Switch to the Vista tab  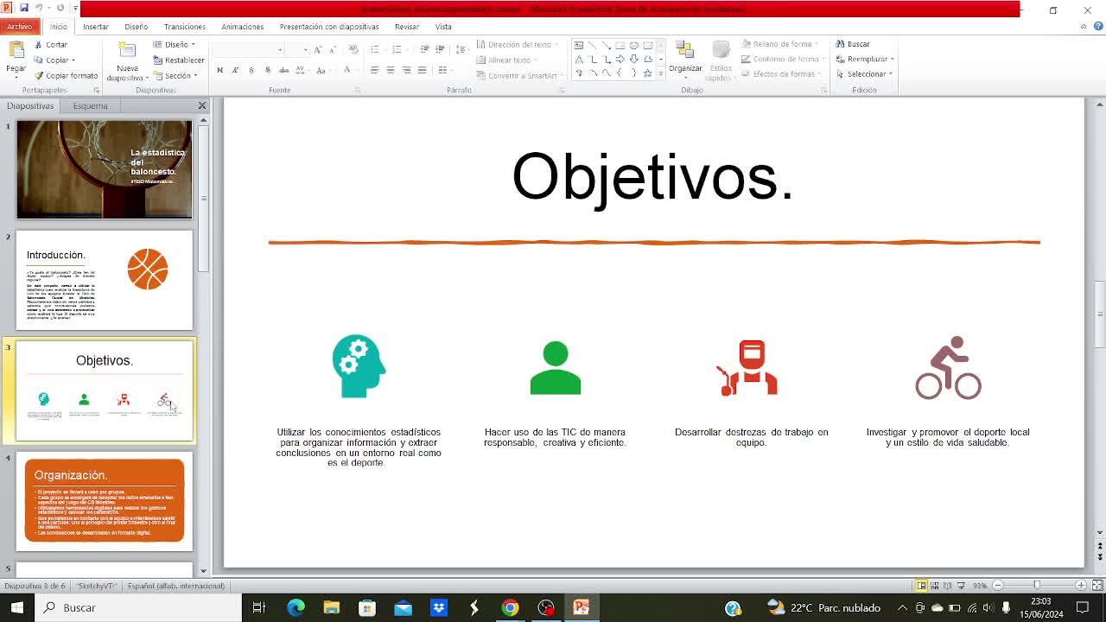[443, 27]
